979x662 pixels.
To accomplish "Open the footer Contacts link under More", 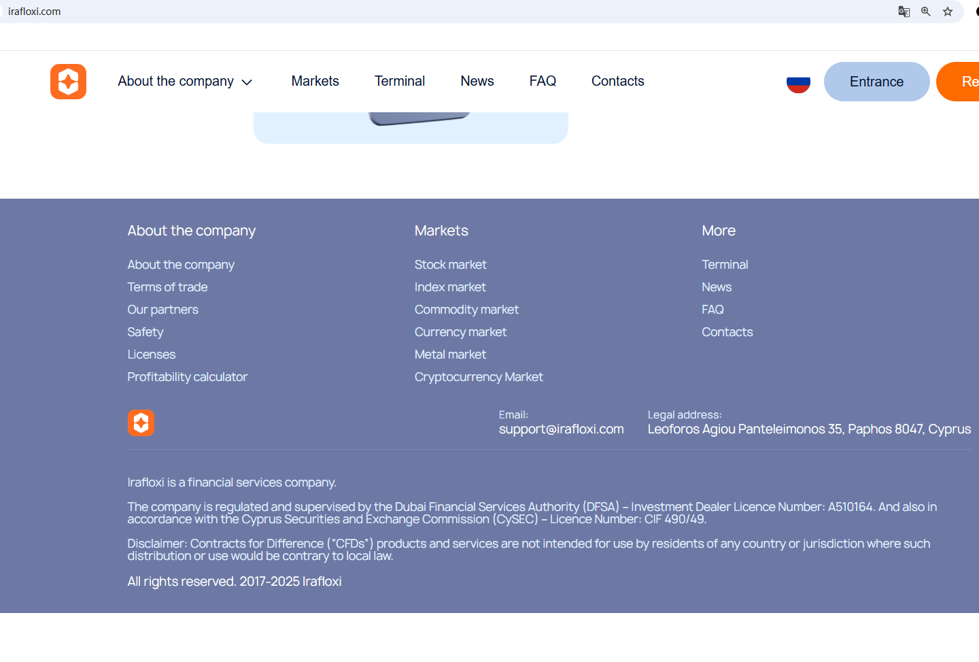I will [x=727, y=332].
